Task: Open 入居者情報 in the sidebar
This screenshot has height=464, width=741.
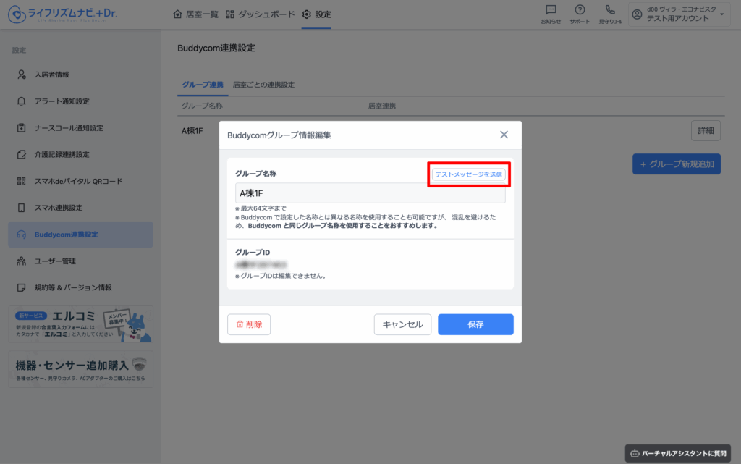Action: 80,75
